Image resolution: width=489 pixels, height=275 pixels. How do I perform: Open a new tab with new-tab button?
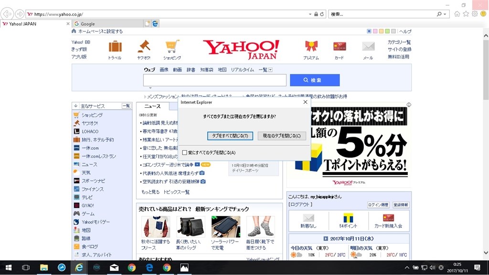tap(147, 24)
